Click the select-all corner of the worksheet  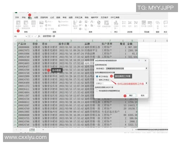(15, 40)
